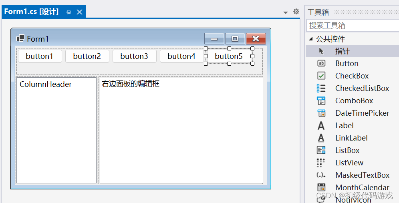Collapse the 公共控件 toolbox group
Viewport: 399px width, 203px height.
[311, 39]
